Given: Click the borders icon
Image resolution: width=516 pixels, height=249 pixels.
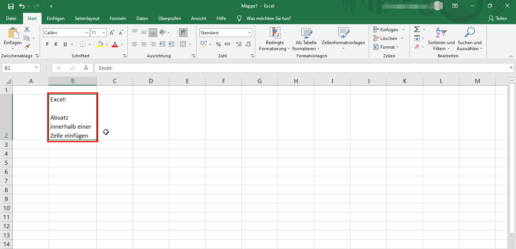Looking at the screenshot, I should 83,44.
